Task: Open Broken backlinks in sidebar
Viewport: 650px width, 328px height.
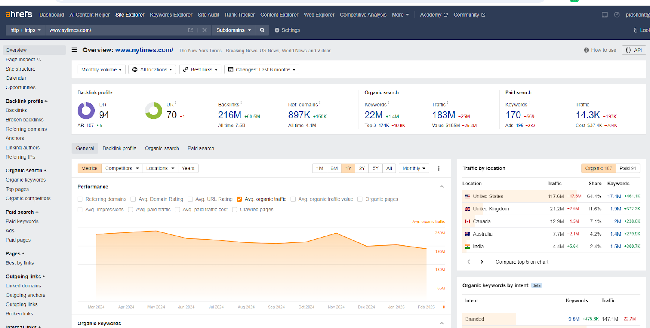Action: pos(25,120)
